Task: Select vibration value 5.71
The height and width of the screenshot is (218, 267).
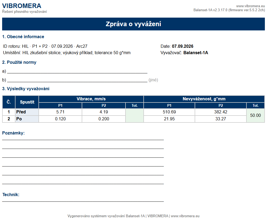Action: tap(60, 112)
